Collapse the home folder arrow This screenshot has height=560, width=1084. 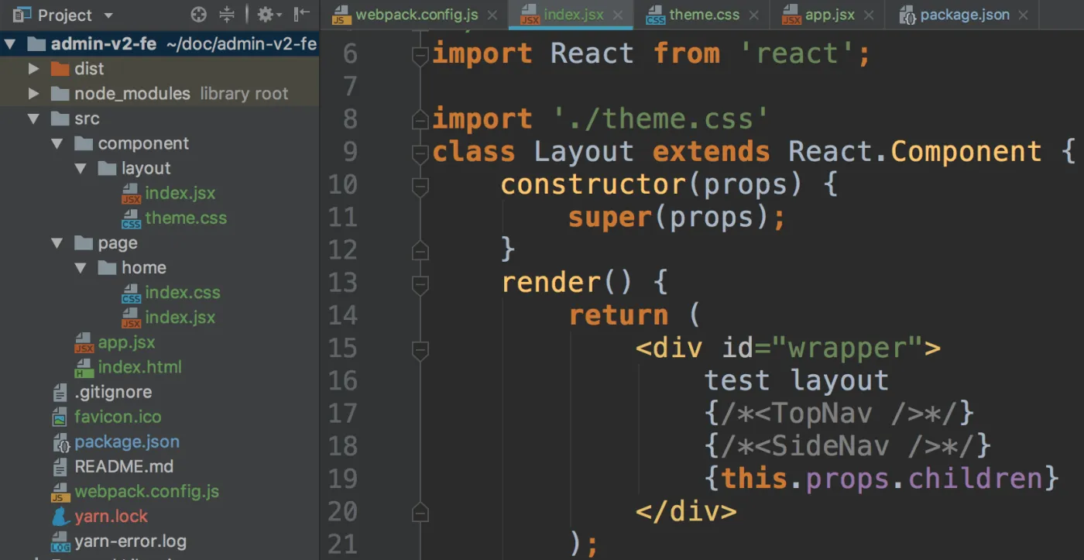coord(81,268)
